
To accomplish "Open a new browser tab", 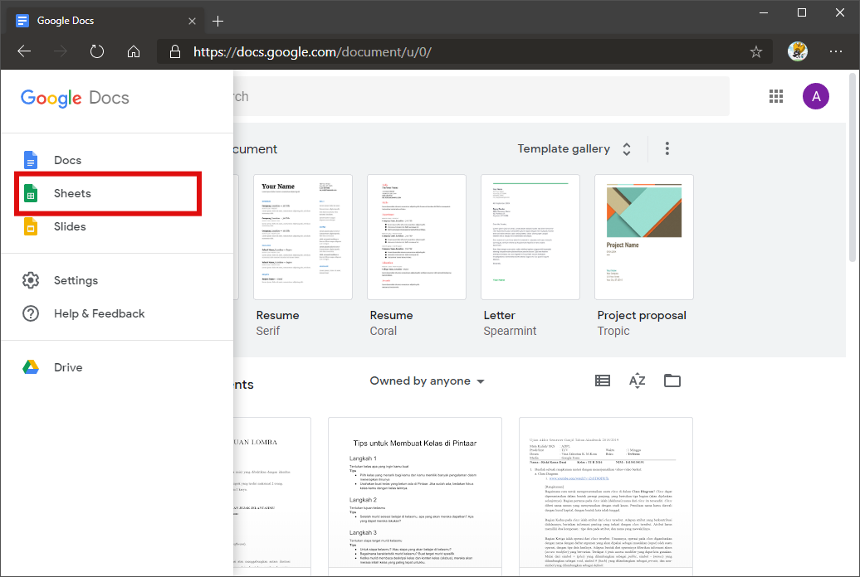I will coord(217,21).
